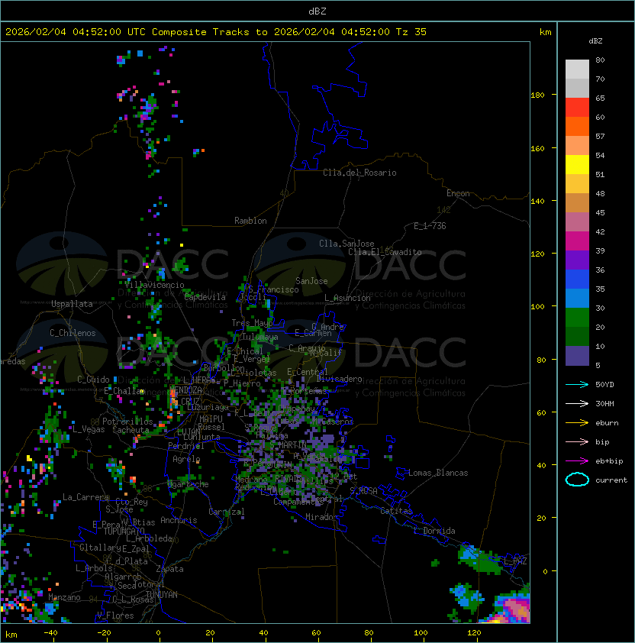635x643 pixels.
Task: Click the Anchoris place label
Action: point(179,520)
